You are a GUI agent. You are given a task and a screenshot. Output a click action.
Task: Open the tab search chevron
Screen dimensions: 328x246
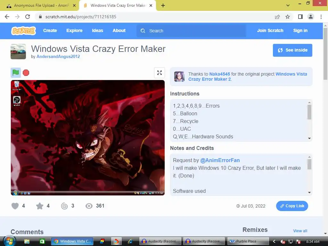[x=288, y=5]
